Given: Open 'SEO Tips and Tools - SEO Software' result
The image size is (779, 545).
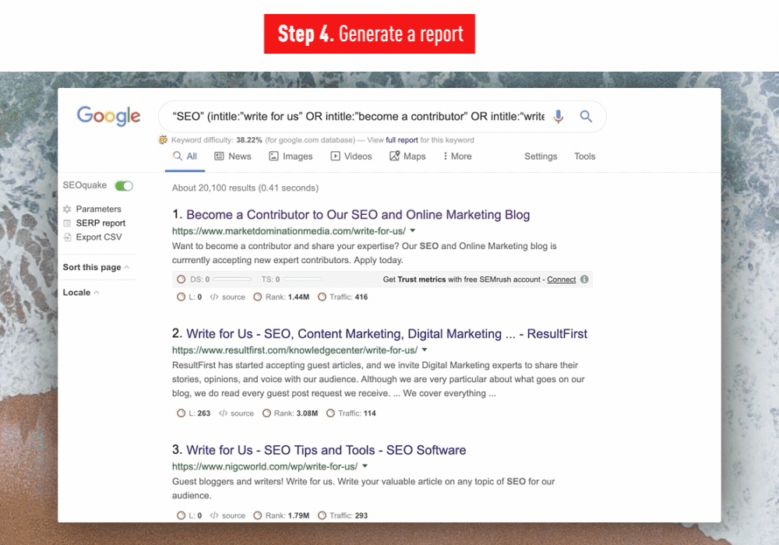Looking at the screenshot, I should pyautogui.click(x=326, y=450).
